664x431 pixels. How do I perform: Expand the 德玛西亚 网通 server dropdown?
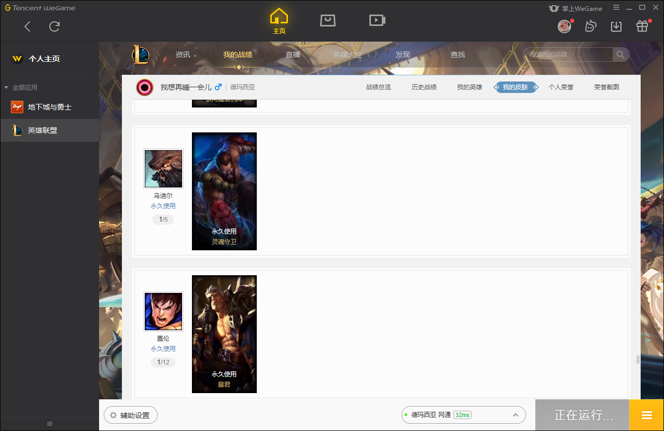click(464, 415)
